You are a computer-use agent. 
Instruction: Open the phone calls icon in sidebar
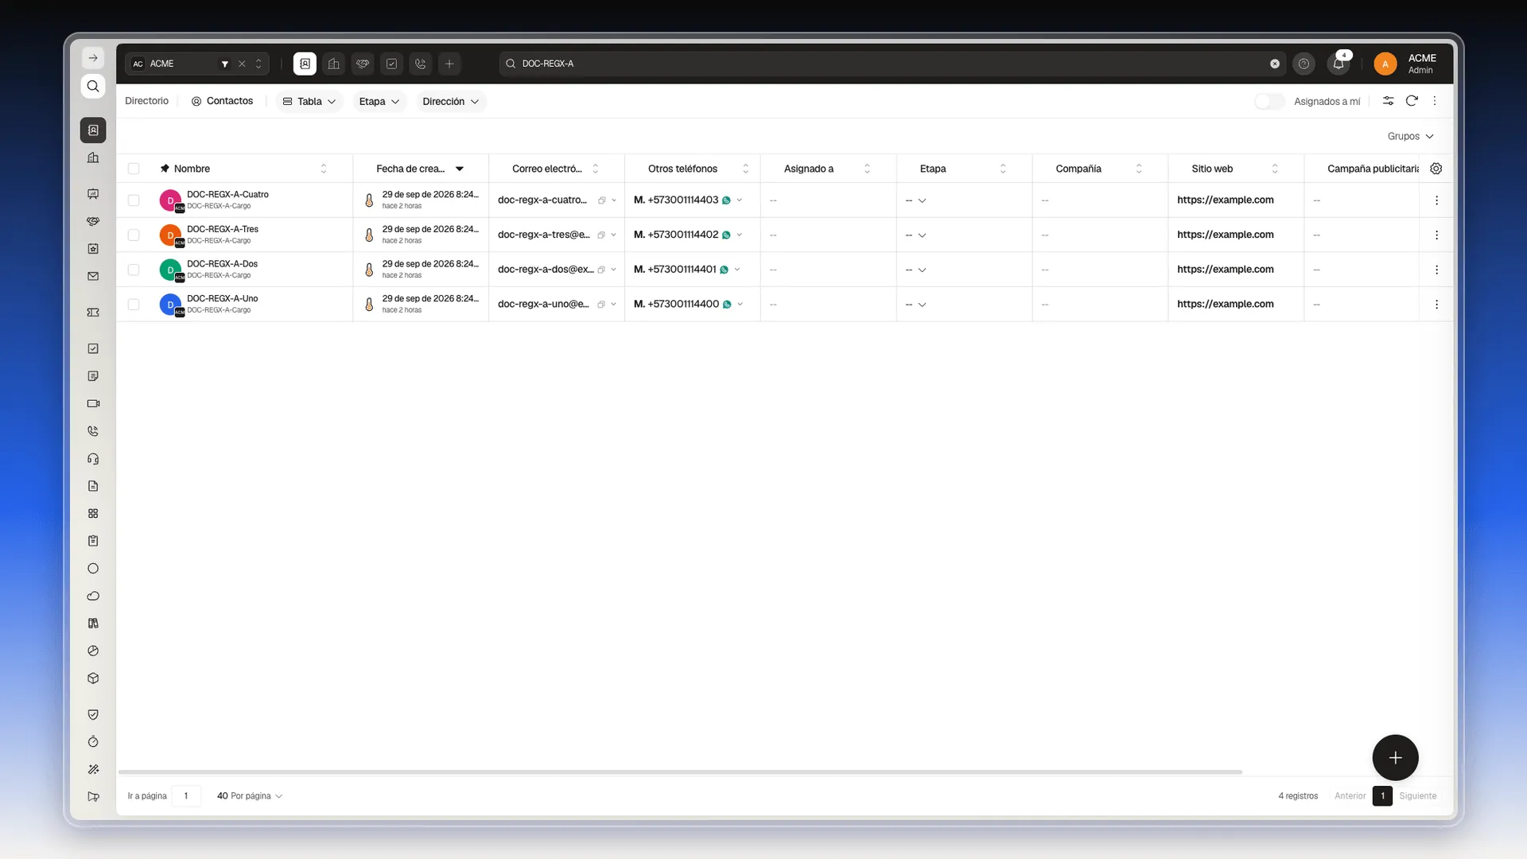[93, 431]
